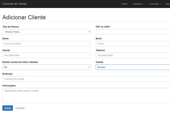This screenshot has height=113, width=170.
Task: Click the Adicionar Cliente heading
Action: (24, 17)
